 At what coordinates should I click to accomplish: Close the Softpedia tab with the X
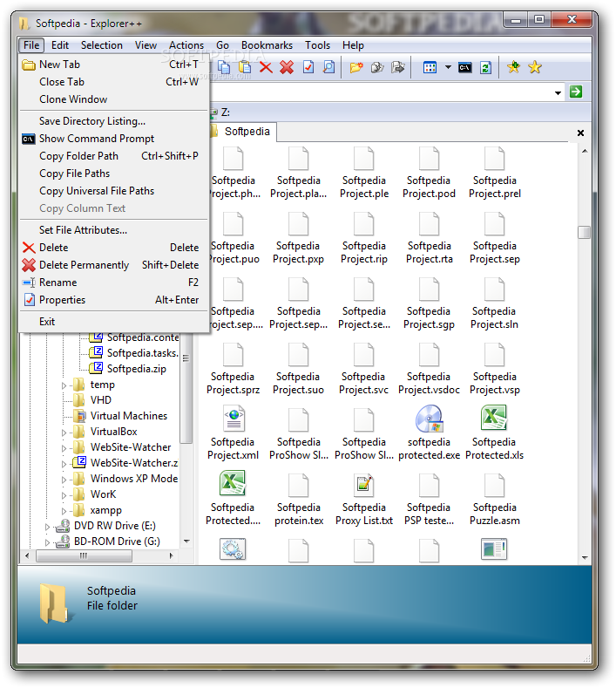tap(580, 133)
